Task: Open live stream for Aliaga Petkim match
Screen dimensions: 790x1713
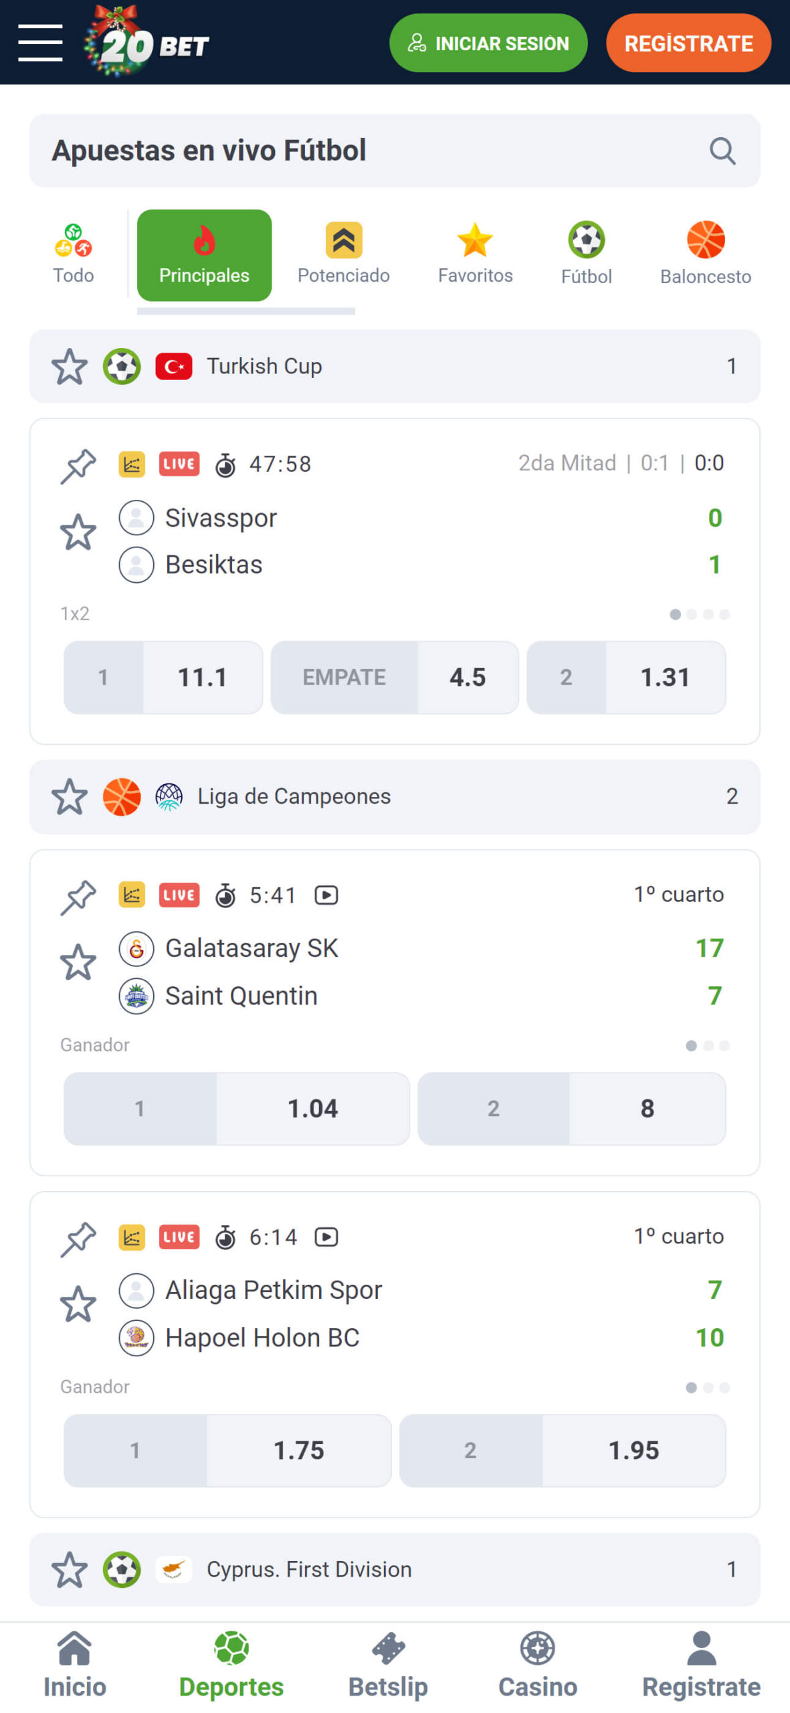Action: click(326, 1237)
